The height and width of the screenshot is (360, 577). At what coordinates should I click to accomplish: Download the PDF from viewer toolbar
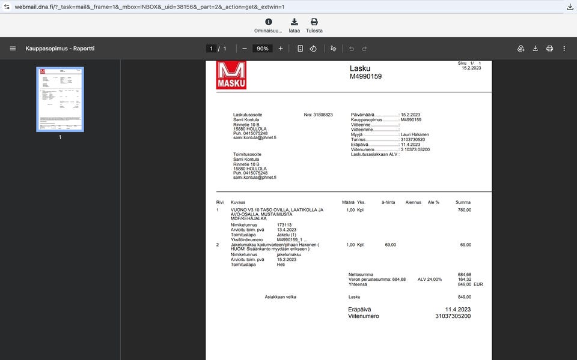tap(535, 49)
